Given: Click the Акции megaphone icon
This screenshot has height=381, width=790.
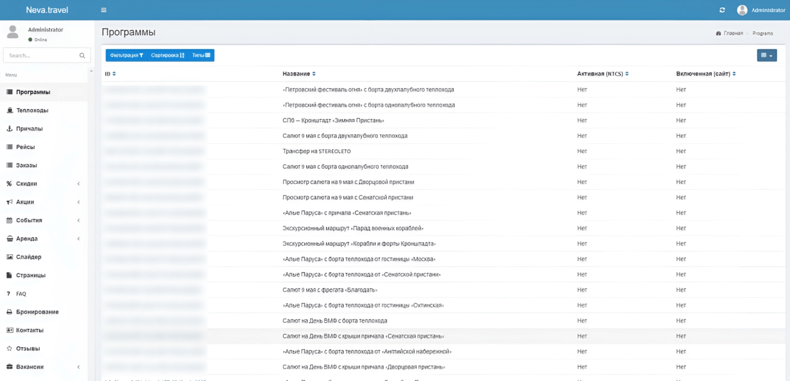Looking at the screenshot, I should click(x=9, y=202).
